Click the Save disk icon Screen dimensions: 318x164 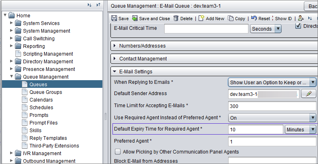coord(114,19)
